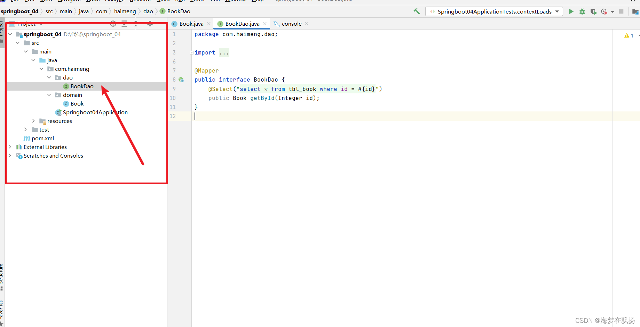Open the Project panel gear options
Viewport: 640px width, 327px height.
pyautogui.click(x=150, y=24)
